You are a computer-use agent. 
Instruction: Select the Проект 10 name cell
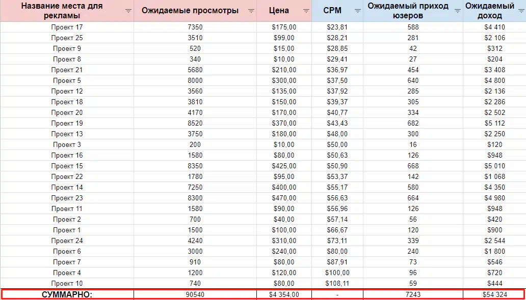(x=67, y=283)
